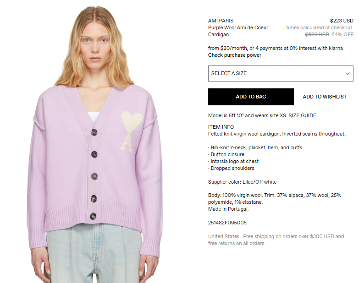Click the AMI PARIS brand name

221,21
